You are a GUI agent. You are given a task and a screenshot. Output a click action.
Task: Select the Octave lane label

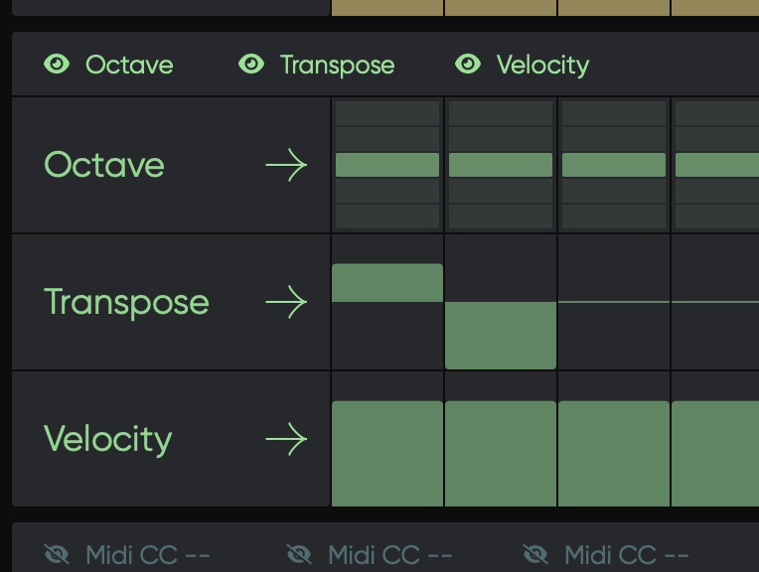point(104,165)
